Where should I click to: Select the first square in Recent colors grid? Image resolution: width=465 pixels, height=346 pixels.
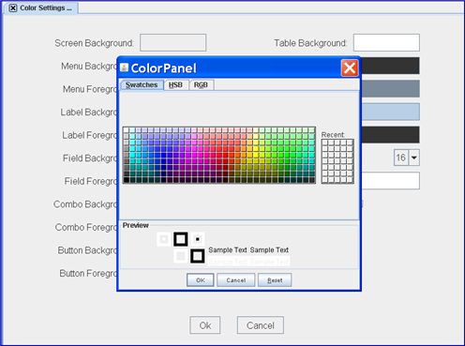[324, 143]
